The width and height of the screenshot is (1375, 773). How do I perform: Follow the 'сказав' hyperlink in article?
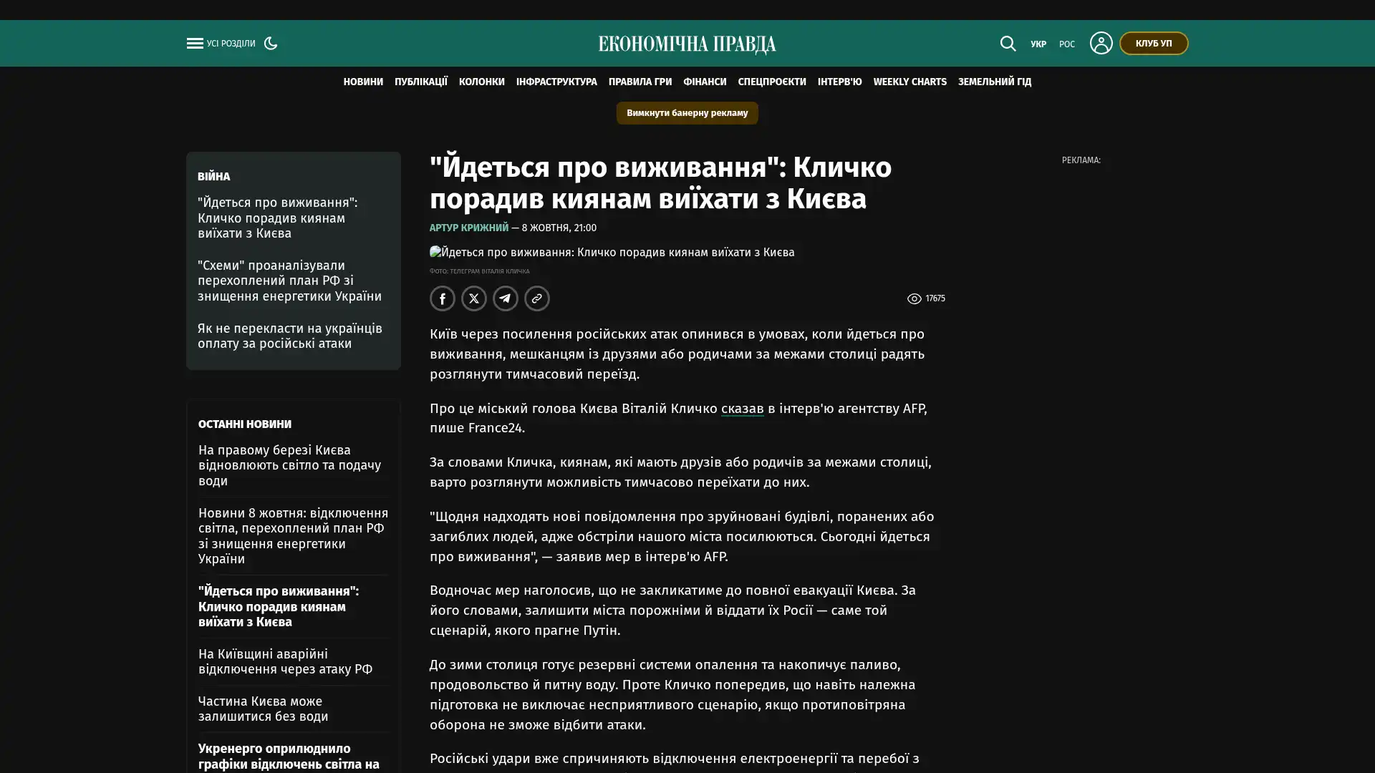pos(742,409)
